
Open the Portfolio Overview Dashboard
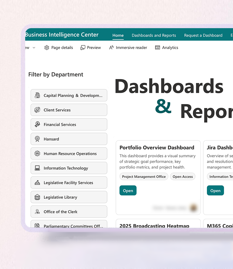click(128, 190)
